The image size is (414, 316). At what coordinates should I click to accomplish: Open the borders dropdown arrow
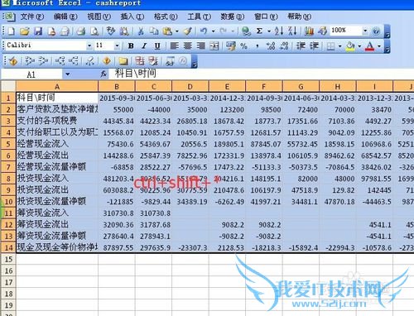[339, 46]
